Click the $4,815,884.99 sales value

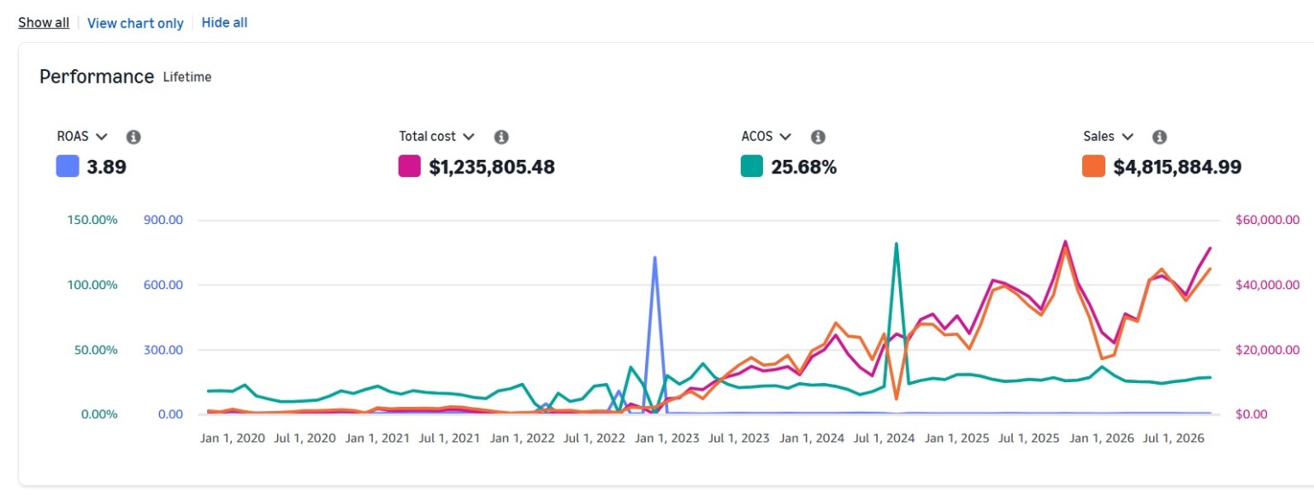1177,168
